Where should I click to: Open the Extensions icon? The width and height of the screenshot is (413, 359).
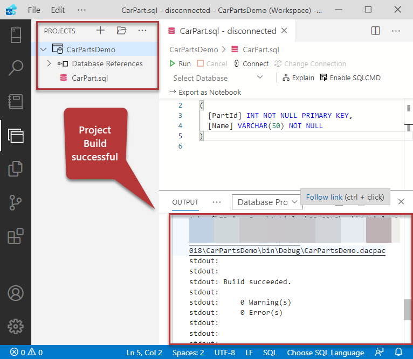(16, 236)
